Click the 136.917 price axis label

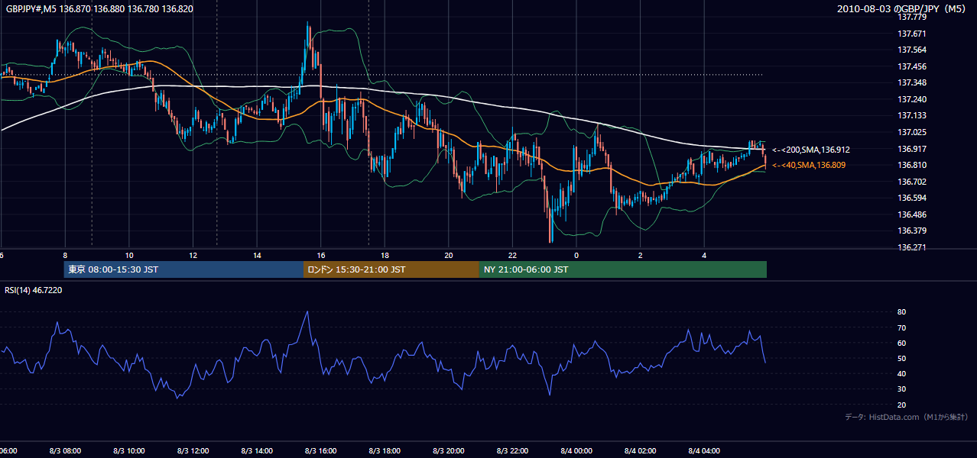click(x=912, y=149)
